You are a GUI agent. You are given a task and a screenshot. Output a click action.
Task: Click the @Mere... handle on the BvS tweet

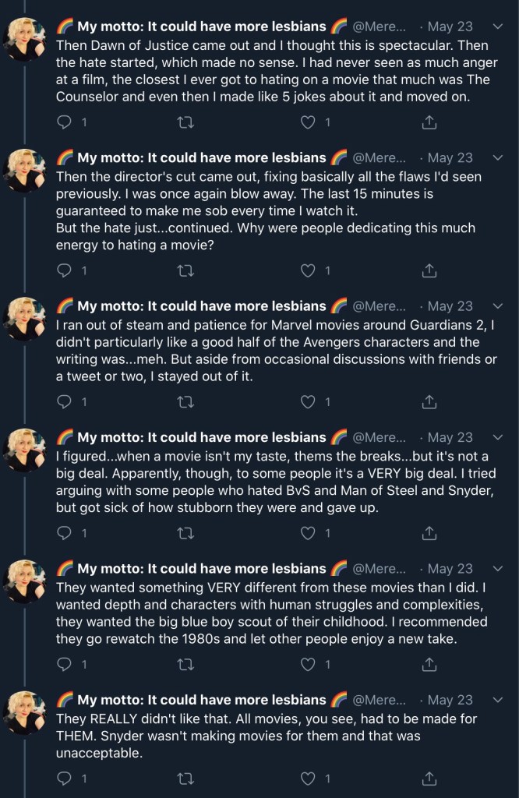[380, 437]
